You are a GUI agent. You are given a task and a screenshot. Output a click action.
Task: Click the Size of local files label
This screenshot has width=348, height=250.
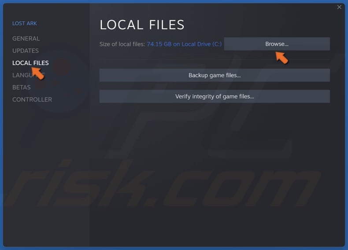click(122, 44)
